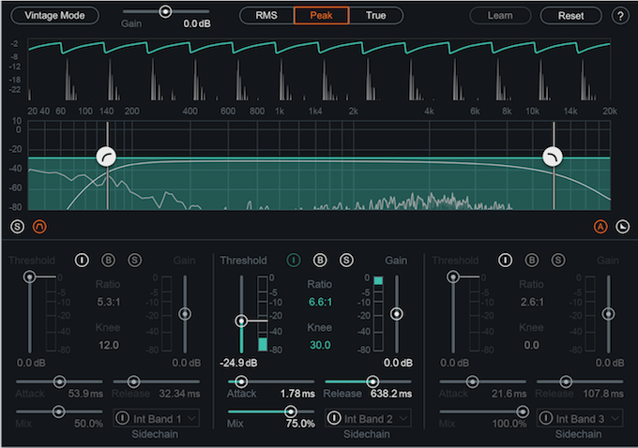Viewport: 638px width, 448px height.
Task: Click the 638.2 ms release value
Action: (391, 394)
